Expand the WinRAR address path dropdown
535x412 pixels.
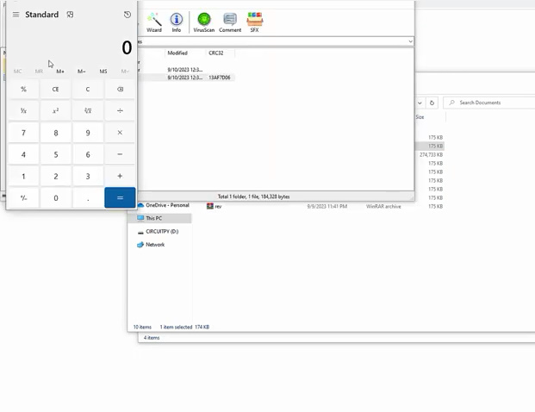[410, 41]
